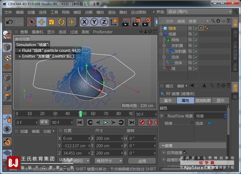This screenshot has width=241, height=174.
Task: Click the RF collision tag on 球体
Action: [x=201, y=28]
